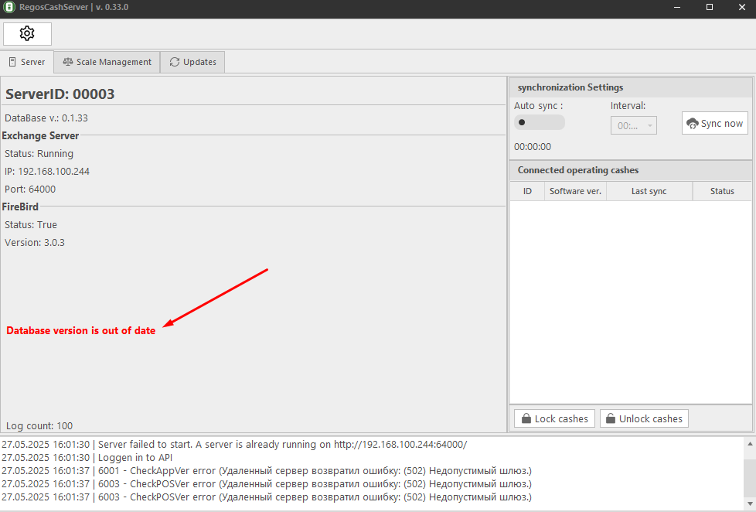This screenshot has width=756, height=512.
Task: Click the open padlock icon on Unlock cashes
Action: click(x=611, y=419)
